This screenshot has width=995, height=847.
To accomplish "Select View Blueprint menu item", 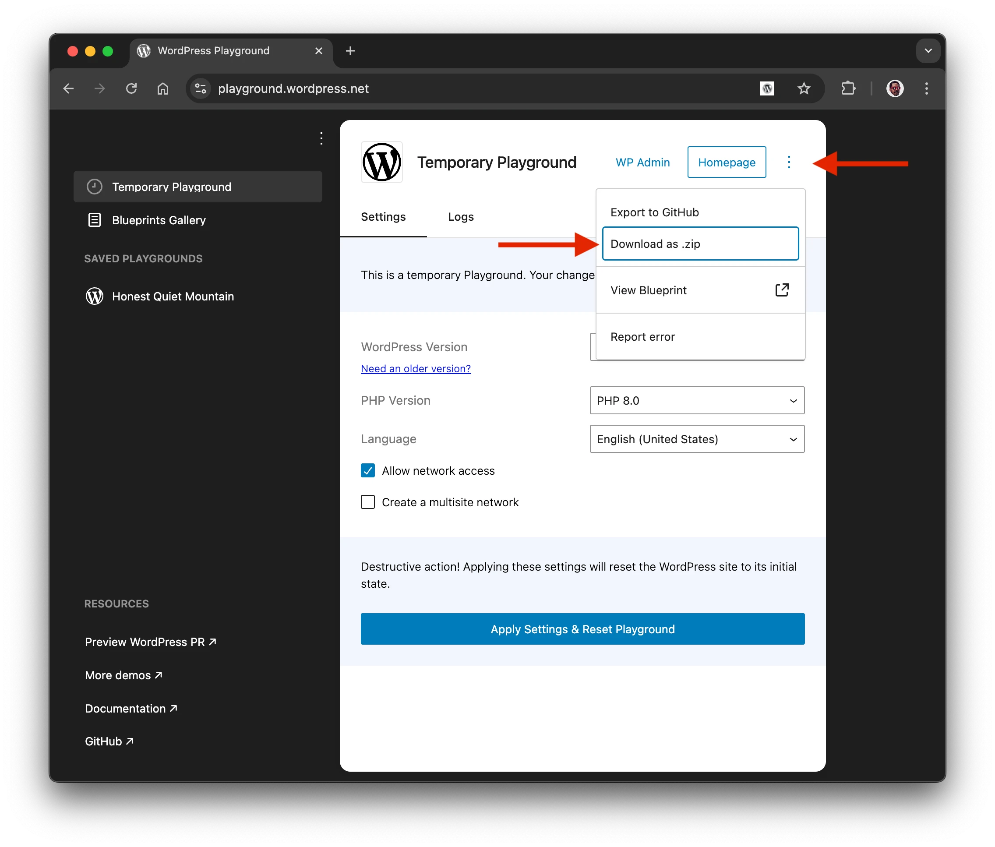I will (700, 290).
